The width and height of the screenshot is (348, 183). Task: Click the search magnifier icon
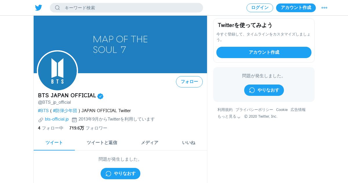(57, 8)
